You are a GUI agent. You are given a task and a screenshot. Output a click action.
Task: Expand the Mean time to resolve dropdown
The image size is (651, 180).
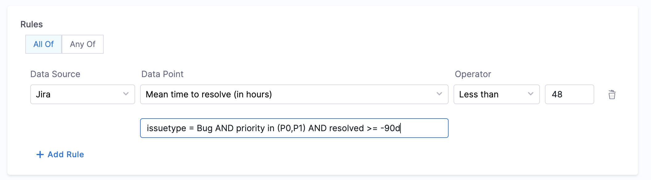pyautogui.click(x=294, y=94)
